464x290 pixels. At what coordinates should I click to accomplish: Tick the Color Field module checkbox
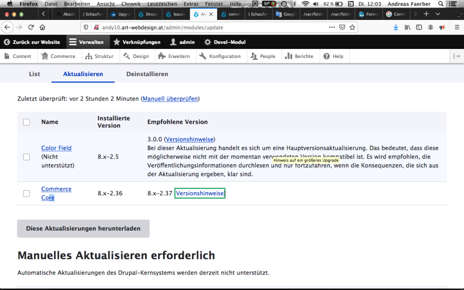click(27, 157)
